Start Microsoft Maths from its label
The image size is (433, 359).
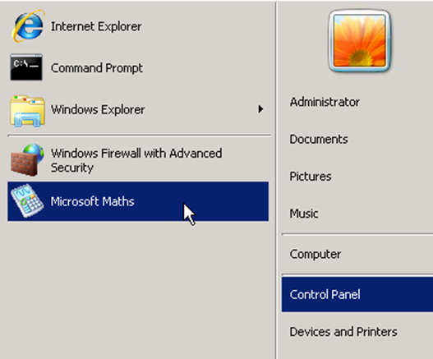(92, 201)
